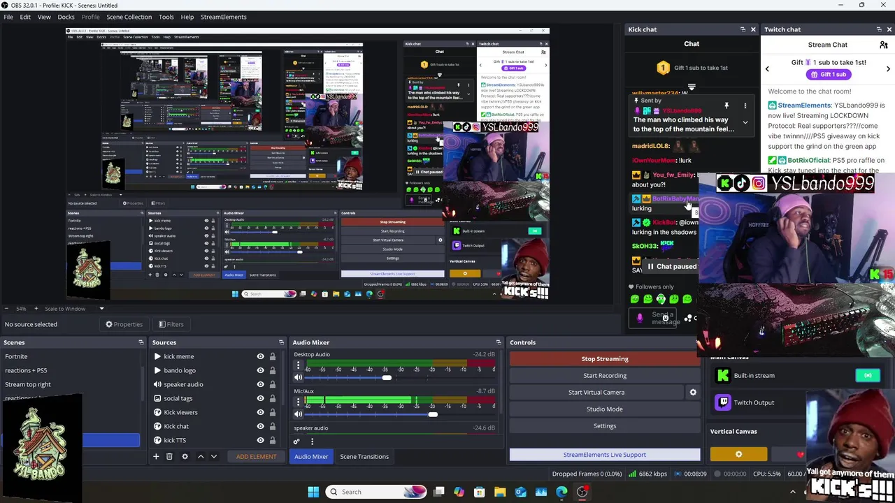This screenshot has height=503, width=895.
Task: Open OBS Studio taskbar icon
Action: tap(582, 492)
